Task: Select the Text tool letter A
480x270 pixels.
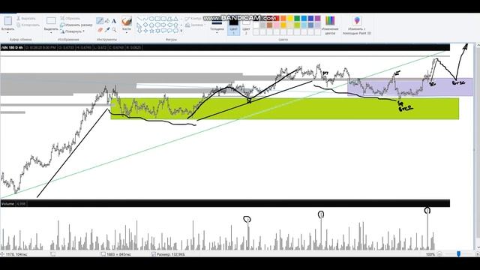Action: (x=114, y=21)
